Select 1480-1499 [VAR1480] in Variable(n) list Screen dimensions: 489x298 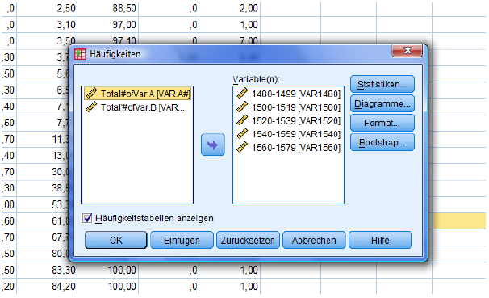pyautogui.click(x=288, y=94)
